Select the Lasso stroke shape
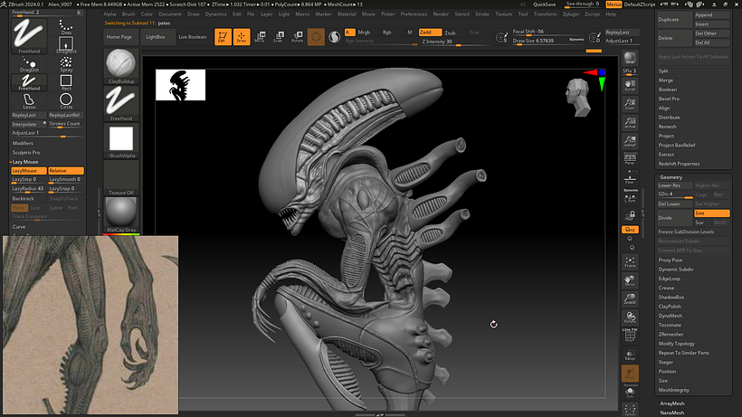742x417 pixels. (x=29, y=100)
